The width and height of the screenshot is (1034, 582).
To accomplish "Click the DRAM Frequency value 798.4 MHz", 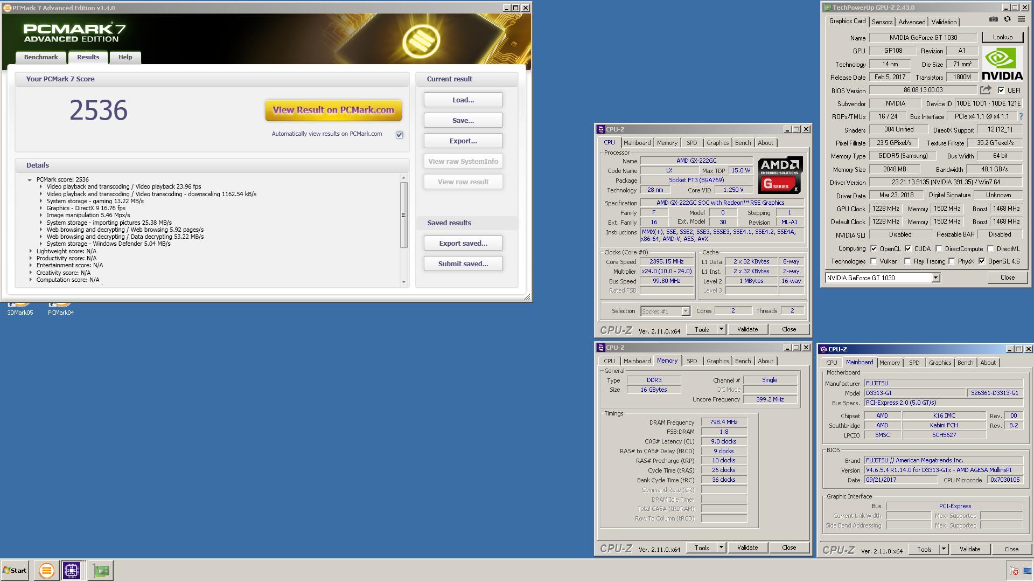I will pos(723,422).
